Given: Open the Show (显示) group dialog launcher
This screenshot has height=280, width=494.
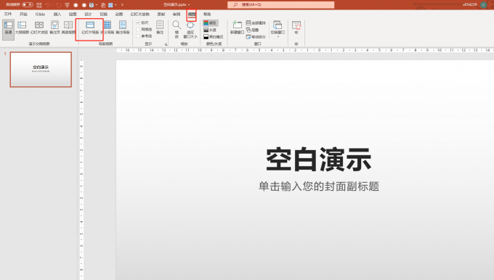Looking at the screenshot, I should (166, 44).
